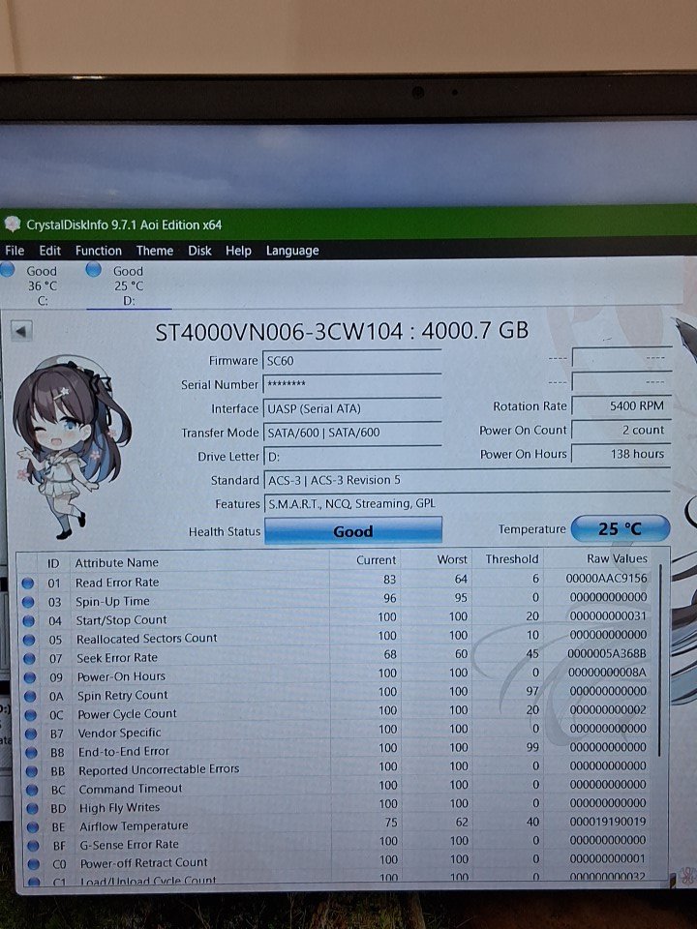Click the blue status orb for drive D:

(93, 270)
